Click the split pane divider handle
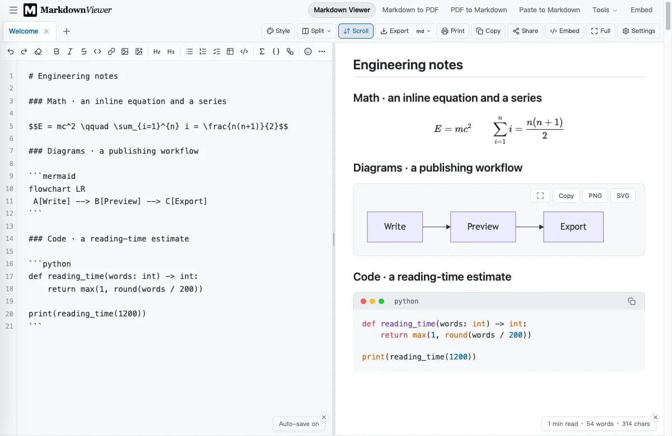This screenshot has height=436, width=672. coord(333,239)
